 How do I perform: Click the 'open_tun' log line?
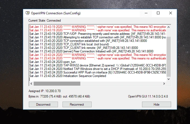tap(52, 62)
